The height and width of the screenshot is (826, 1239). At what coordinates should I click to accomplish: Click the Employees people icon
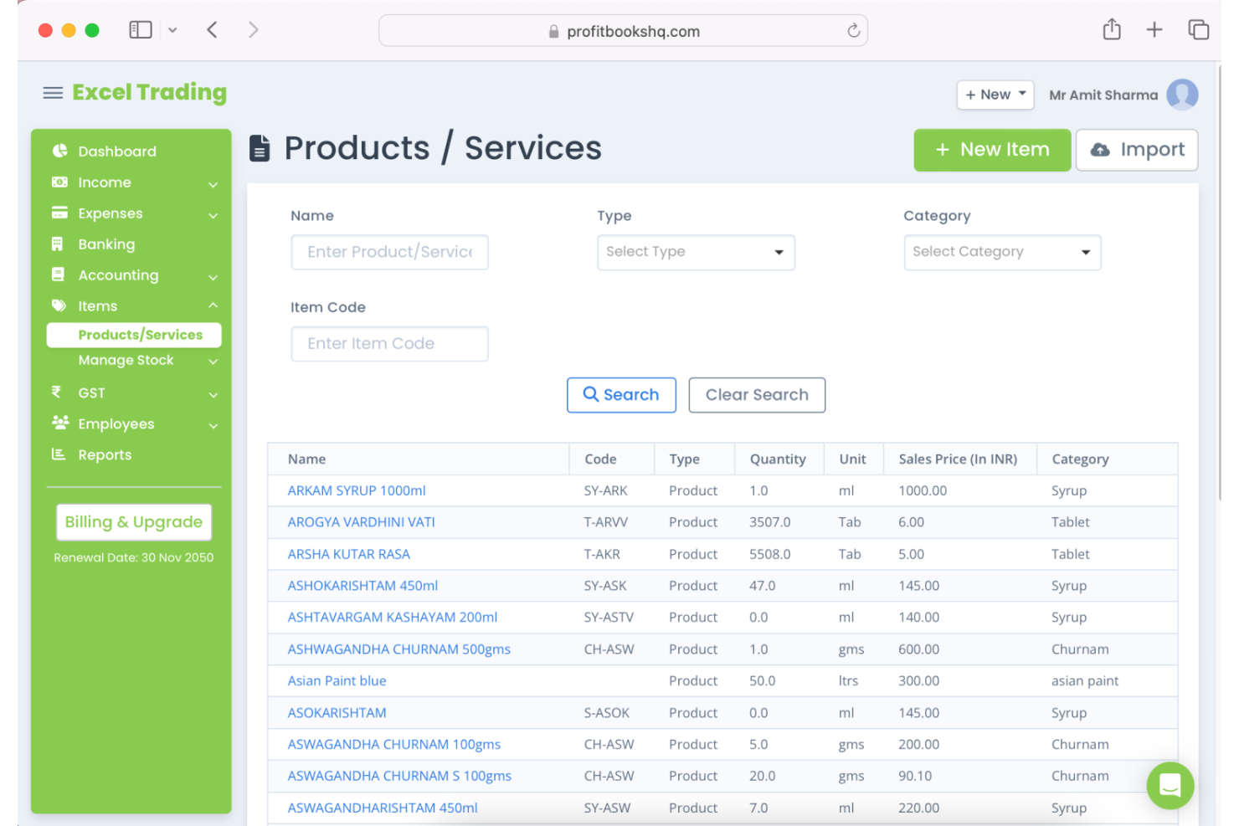point(59,423)
